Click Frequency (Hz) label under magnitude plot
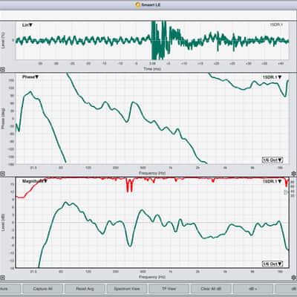297x297 pixels. pos(152,277)
